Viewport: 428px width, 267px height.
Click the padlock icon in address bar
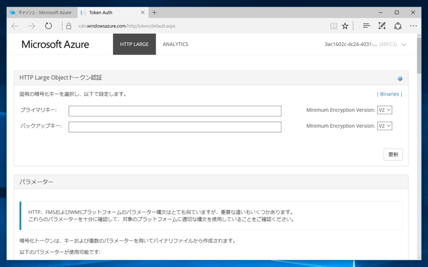coord(69,26)
